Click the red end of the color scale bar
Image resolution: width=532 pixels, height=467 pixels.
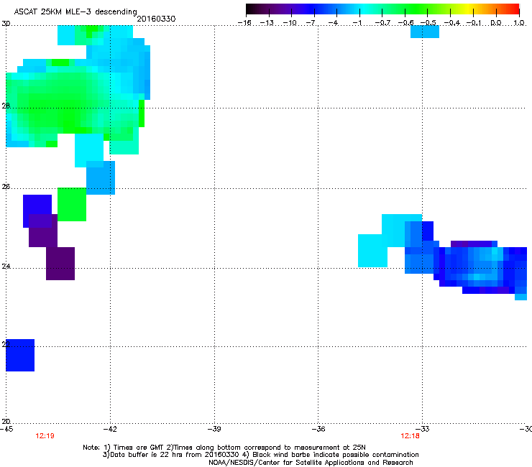514,9
